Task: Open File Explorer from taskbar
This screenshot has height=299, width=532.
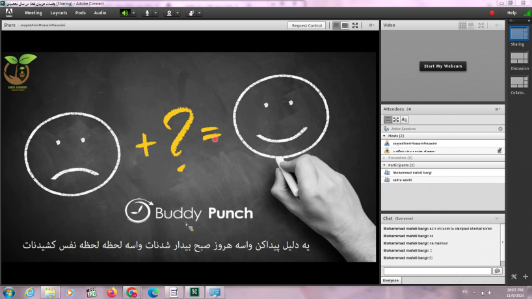Action: coord(50,292)
